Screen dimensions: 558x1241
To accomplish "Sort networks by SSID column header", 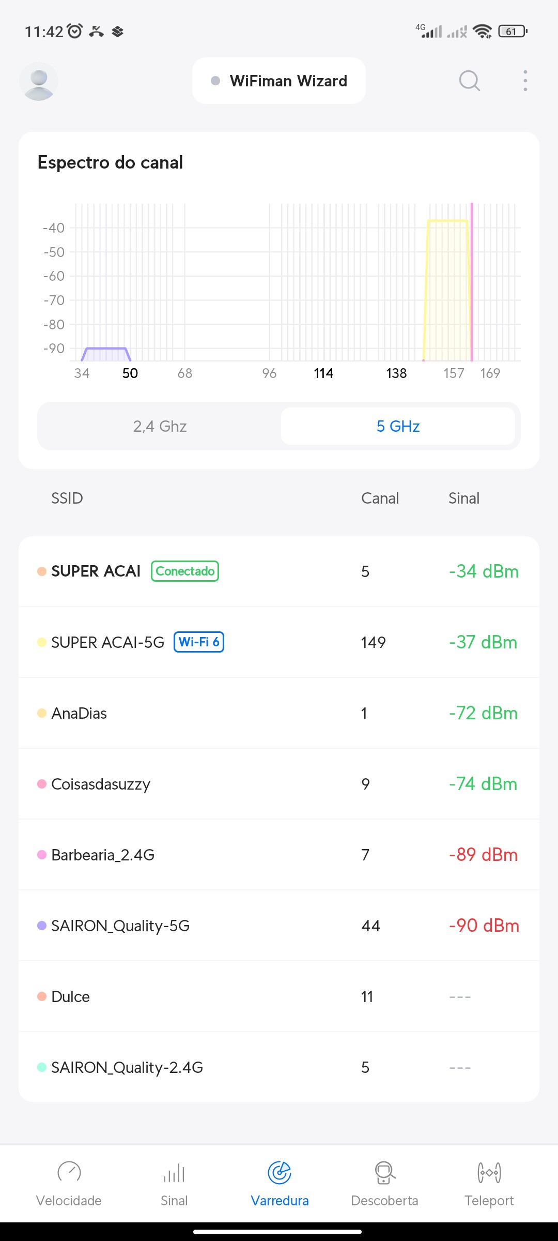I will (67, 498).
